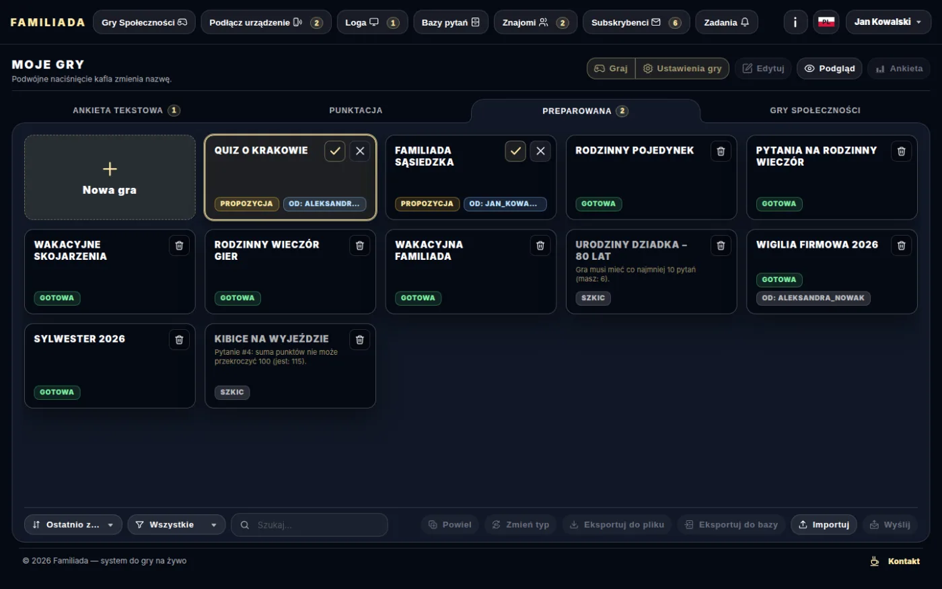Switch to the Gry społeczności tab
The image size is (942, 589).
point(815,110)
